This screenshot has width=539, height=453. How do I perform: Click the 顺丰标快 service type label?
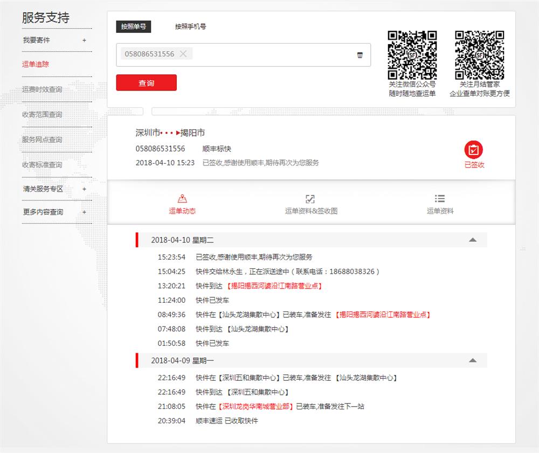(217, 149)
